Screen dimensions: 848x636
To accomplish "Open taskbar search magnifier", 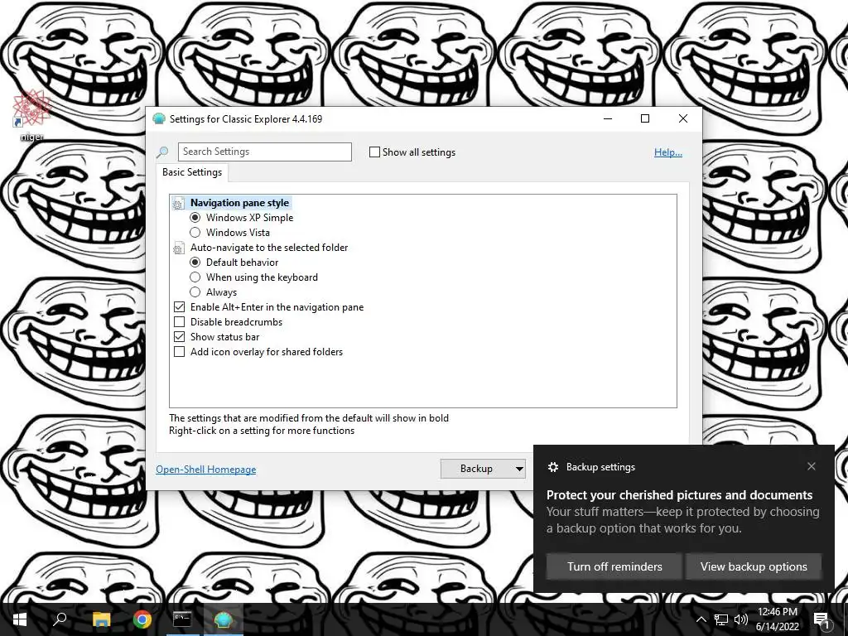I will (x=60, y=619).
